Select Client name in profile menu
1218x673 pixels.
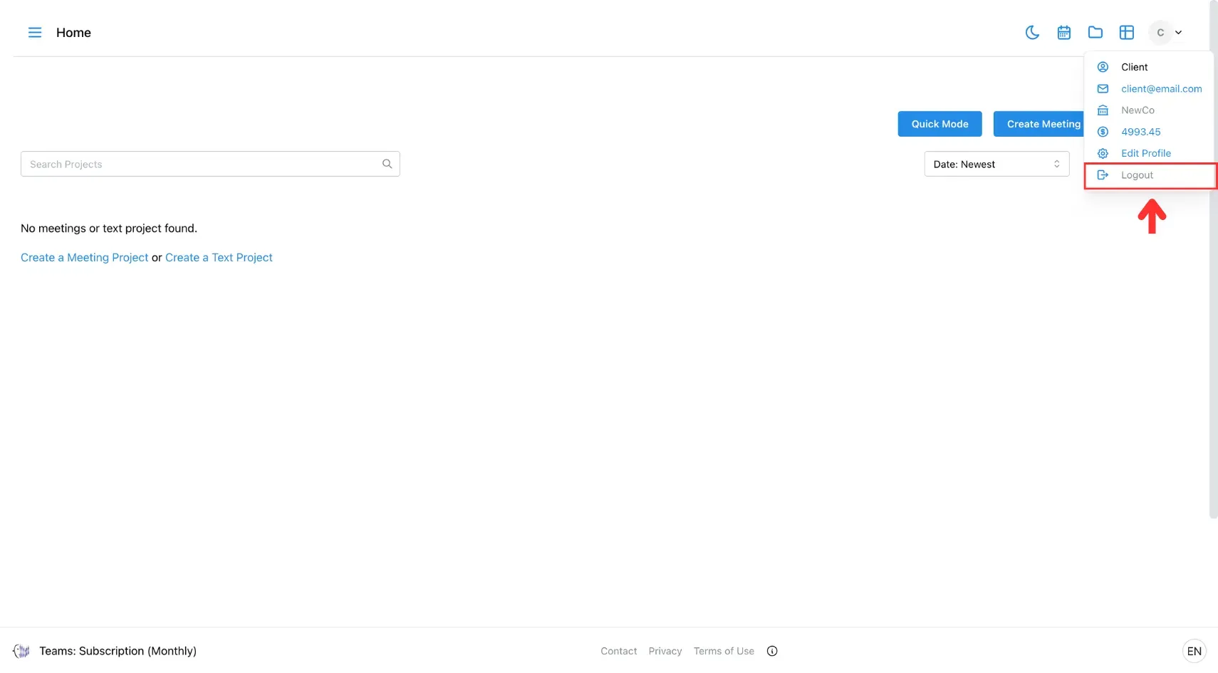[x=1134, y=67]
